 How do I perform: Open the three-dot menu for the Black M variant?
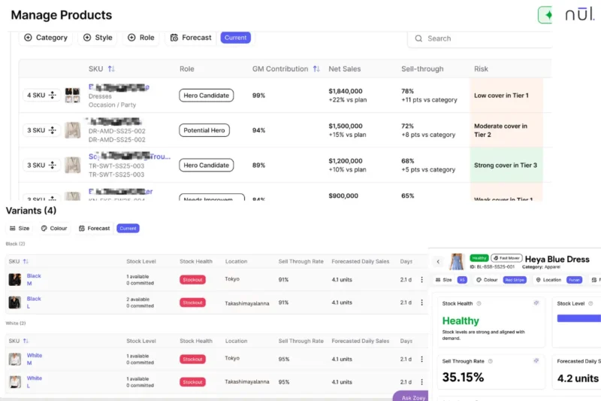421,280
